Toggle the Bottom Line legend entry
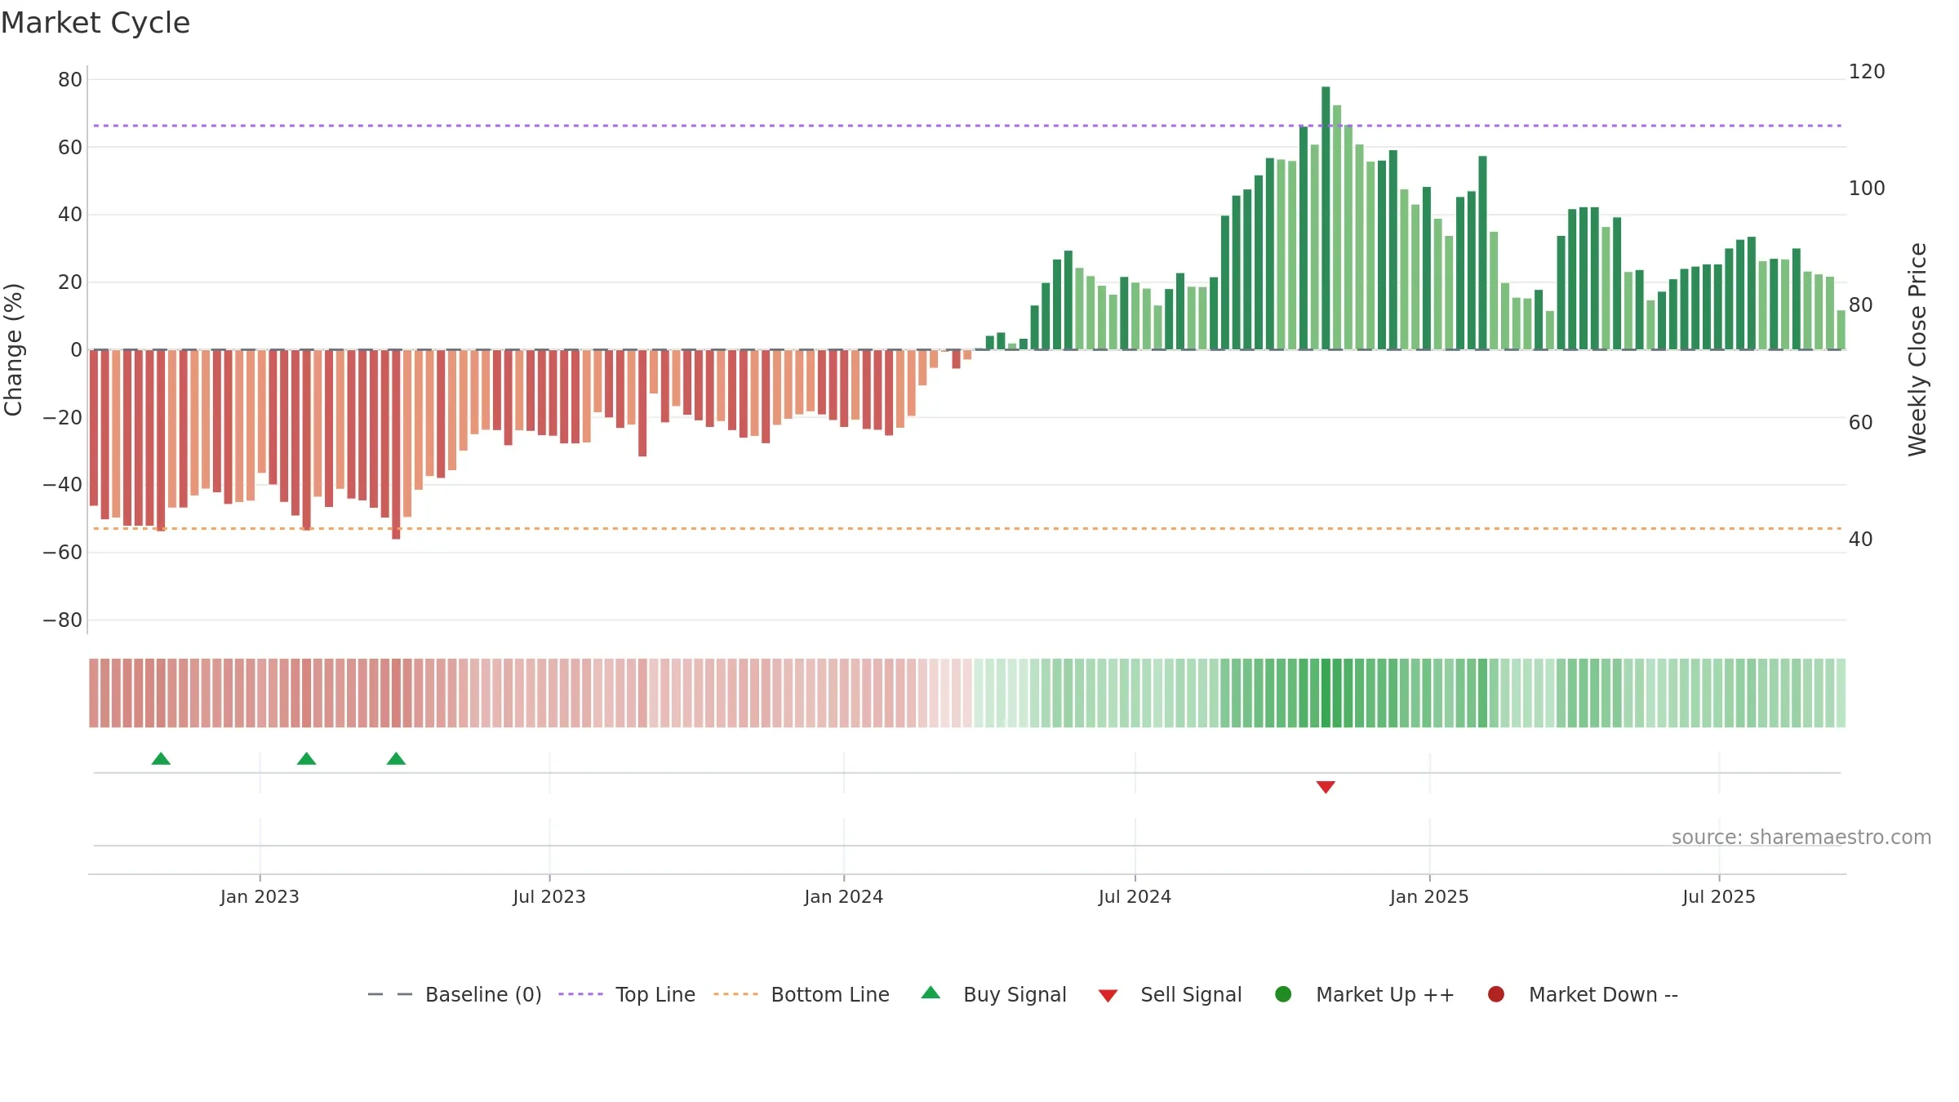Screen dimensions: 1959x1102 click(802, 994)
